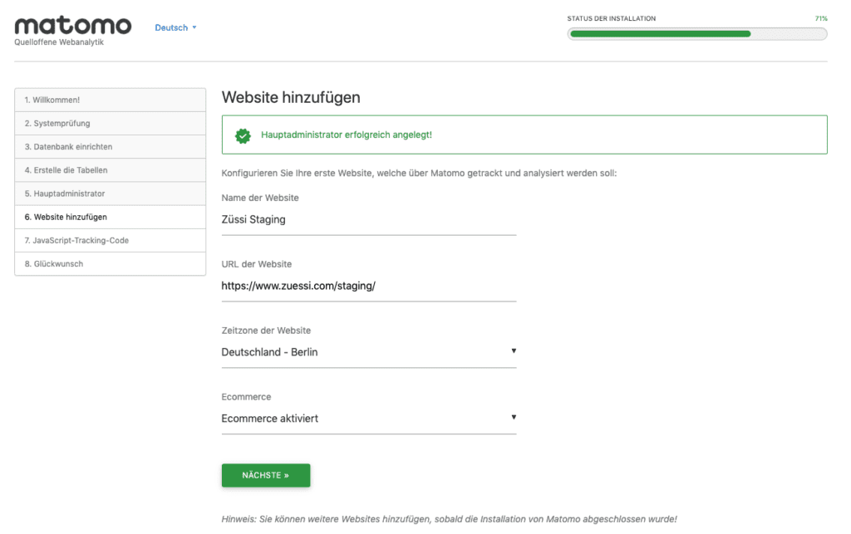Click the green success checkmark badge
851x534 pixels.
pos(243,135)
